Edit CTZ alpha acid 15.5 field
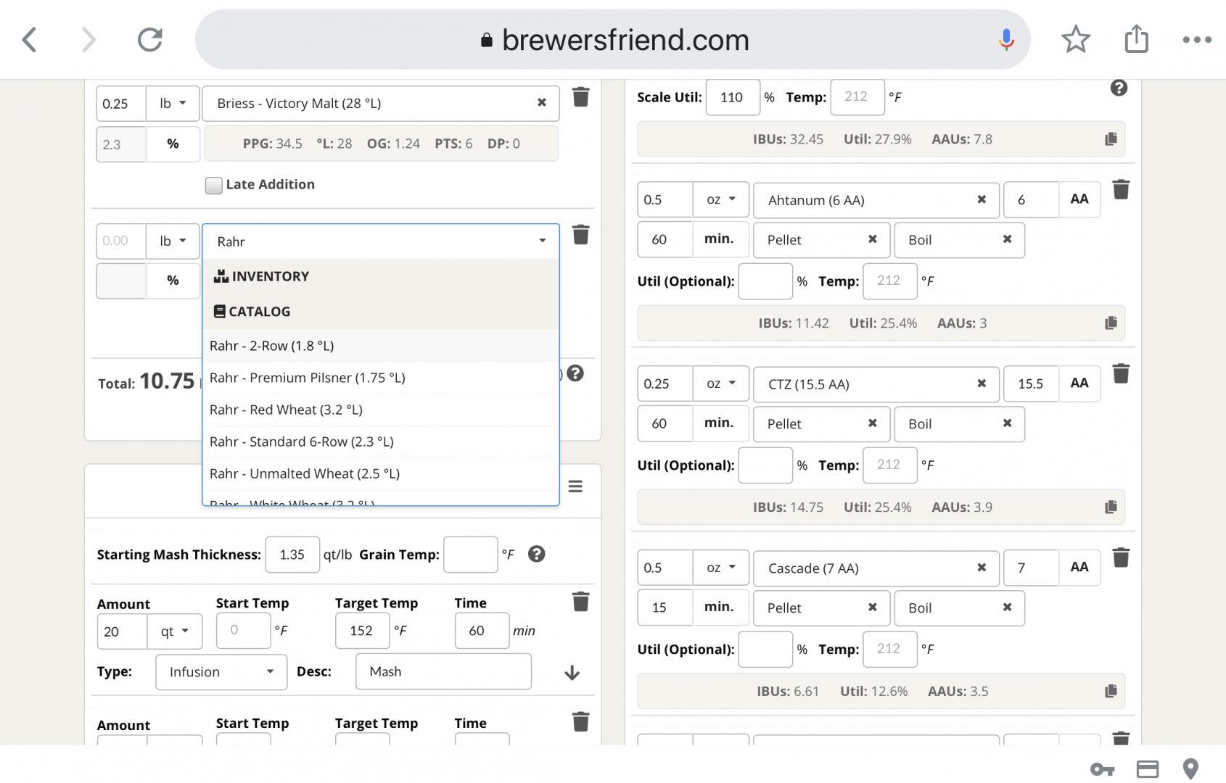Viewport: 1226px width, 783px height. (x=1031, y=384)
